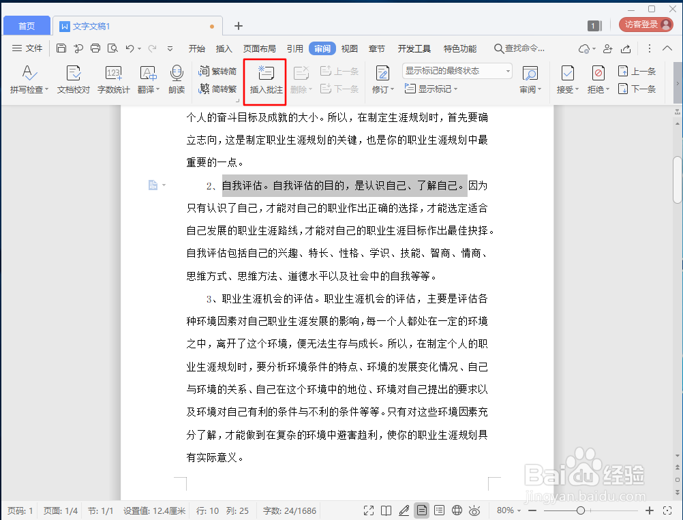Click the 访客登录 login button
This screenshot has height=520, width=683.
[x=644, y=23]
